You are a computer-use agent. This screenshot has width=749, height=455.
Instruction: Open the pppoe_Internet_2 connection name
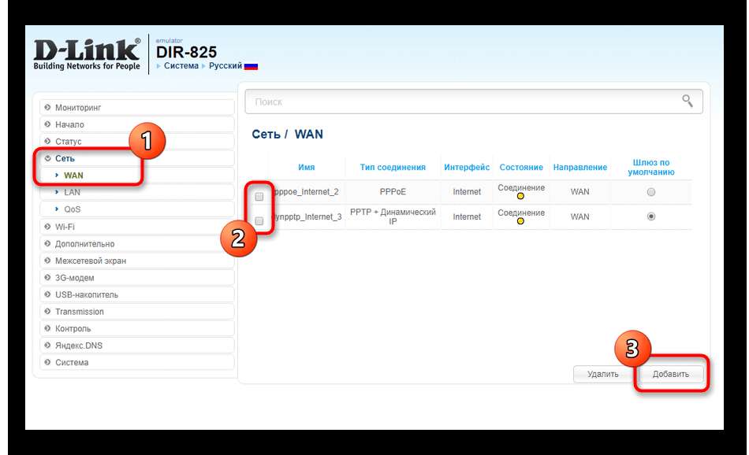[307, 192]
